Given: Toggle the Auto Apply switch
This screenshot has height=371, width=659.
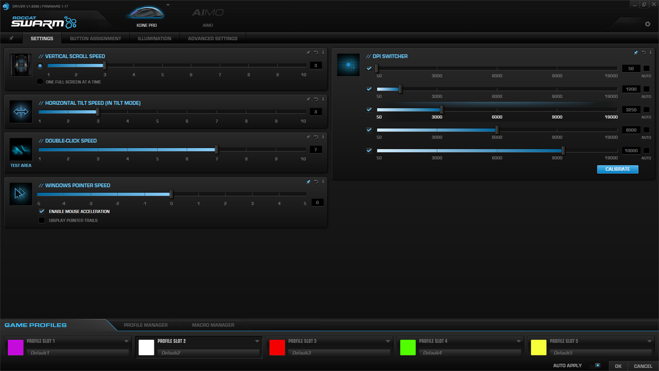Looking at the screenshot, I should pos(595,366).
